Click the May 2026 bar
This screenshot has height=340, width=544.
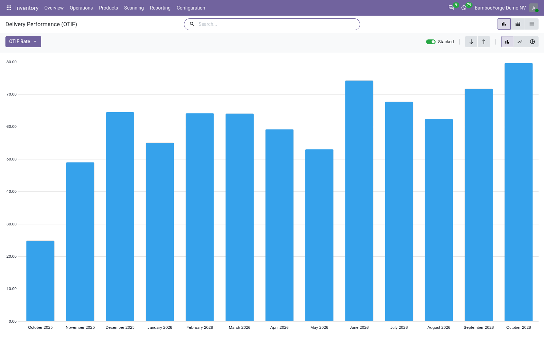click(x=319, y=235)
